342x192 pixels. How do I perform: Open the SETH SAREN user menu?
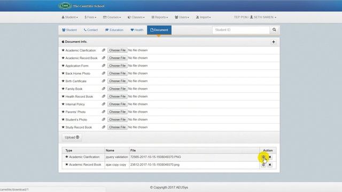pyautogui.click(x=255, y=17)
